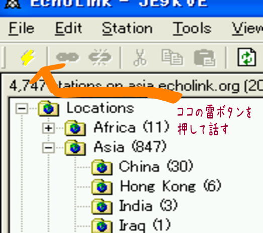Collapse the Locations tree node
The height and width of the screenshot is (233, 263).
pos(22,109)
